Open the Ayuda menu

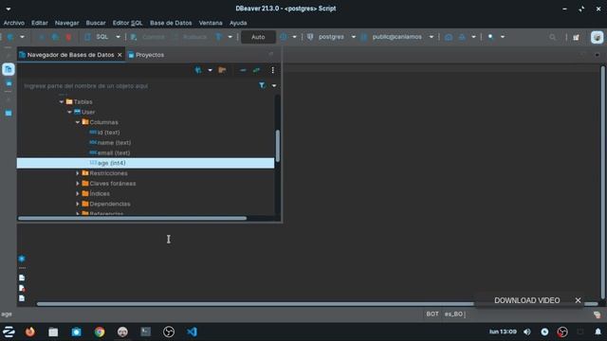pyautogui.click(x=238, y=23)
